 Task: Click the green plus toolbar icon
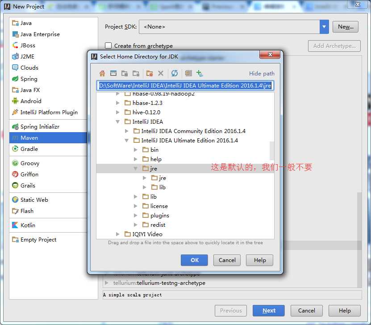200,74
